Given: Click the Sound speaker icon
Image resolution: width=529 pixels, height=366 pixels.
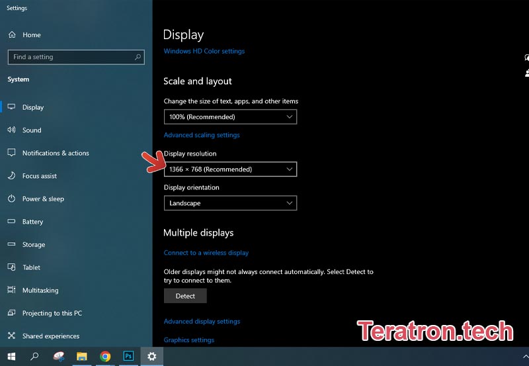Looking at the screenshot, I should tap(11, 130).
